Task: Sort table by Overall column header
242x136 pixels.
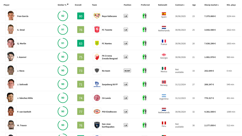Action: click(78, 5)
